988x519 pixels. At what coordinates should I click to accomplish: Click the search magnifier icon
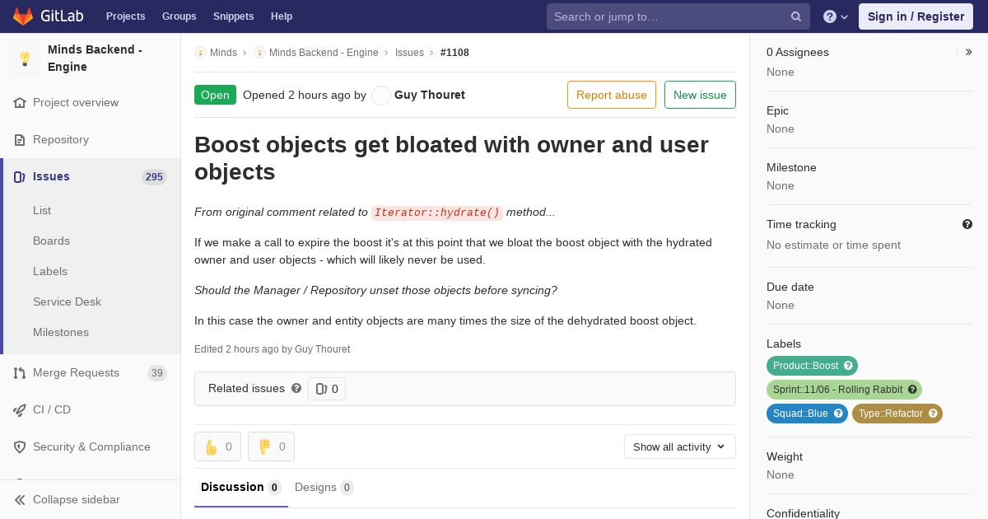click(796, 16)
